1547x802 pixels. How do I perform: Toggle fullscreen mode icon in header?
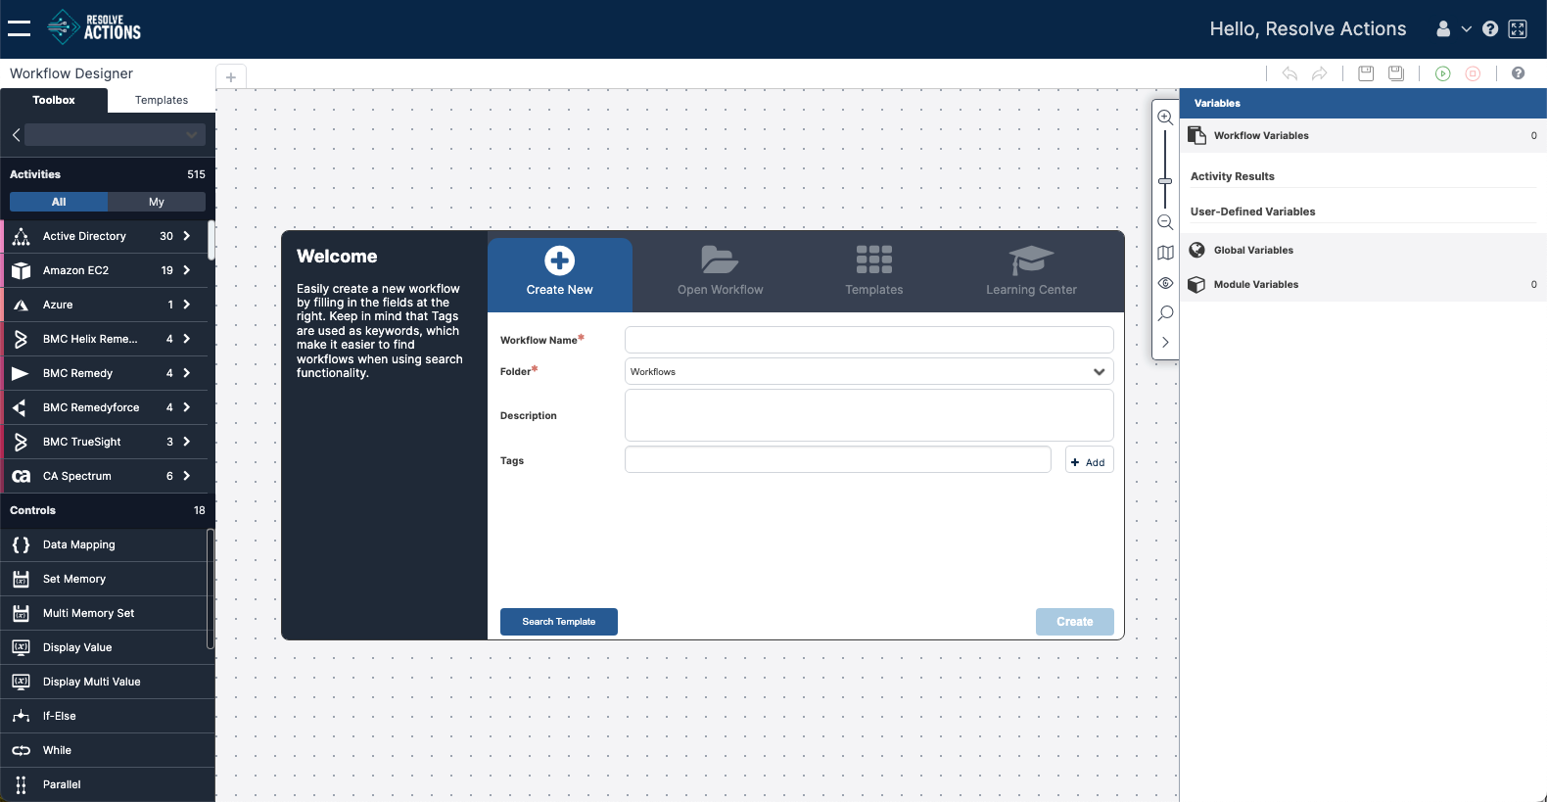1518,29
